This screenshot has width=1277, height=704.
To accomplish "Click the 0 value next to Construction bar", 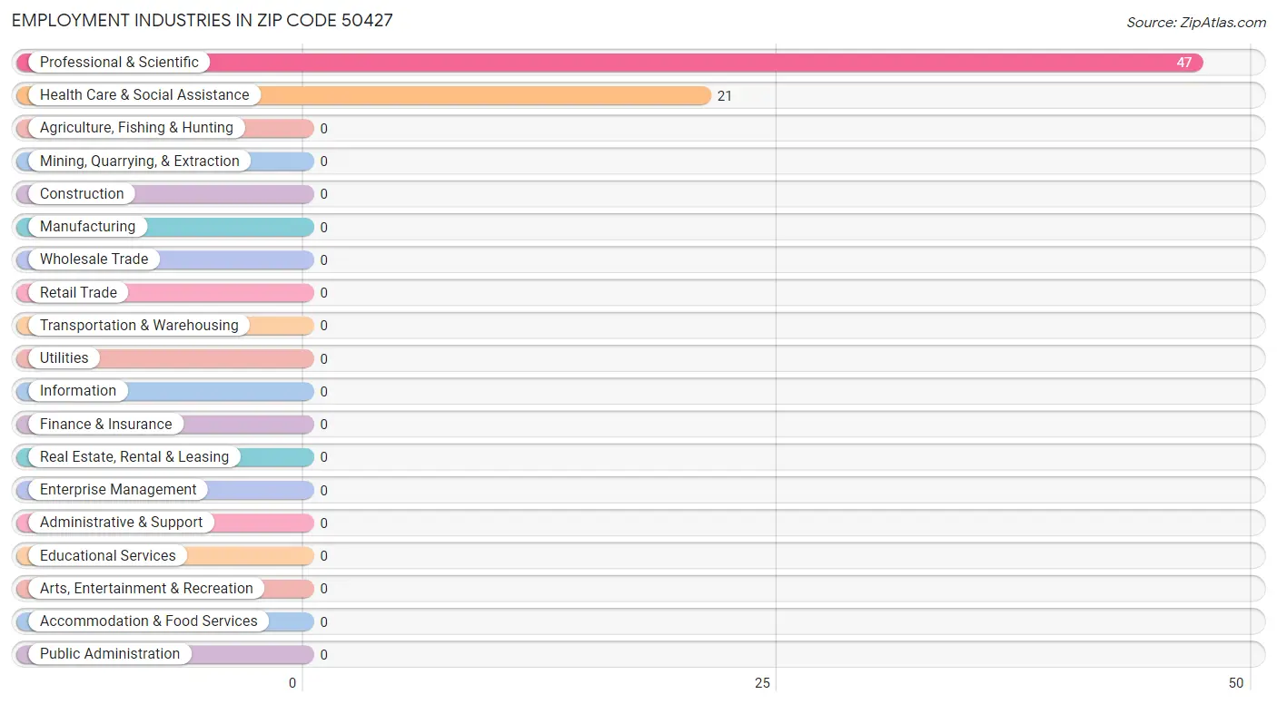I will (323, 194).
